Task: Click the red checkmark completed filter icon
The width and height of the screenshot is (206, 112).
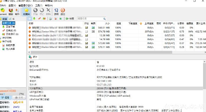Action: coord(39,19)
